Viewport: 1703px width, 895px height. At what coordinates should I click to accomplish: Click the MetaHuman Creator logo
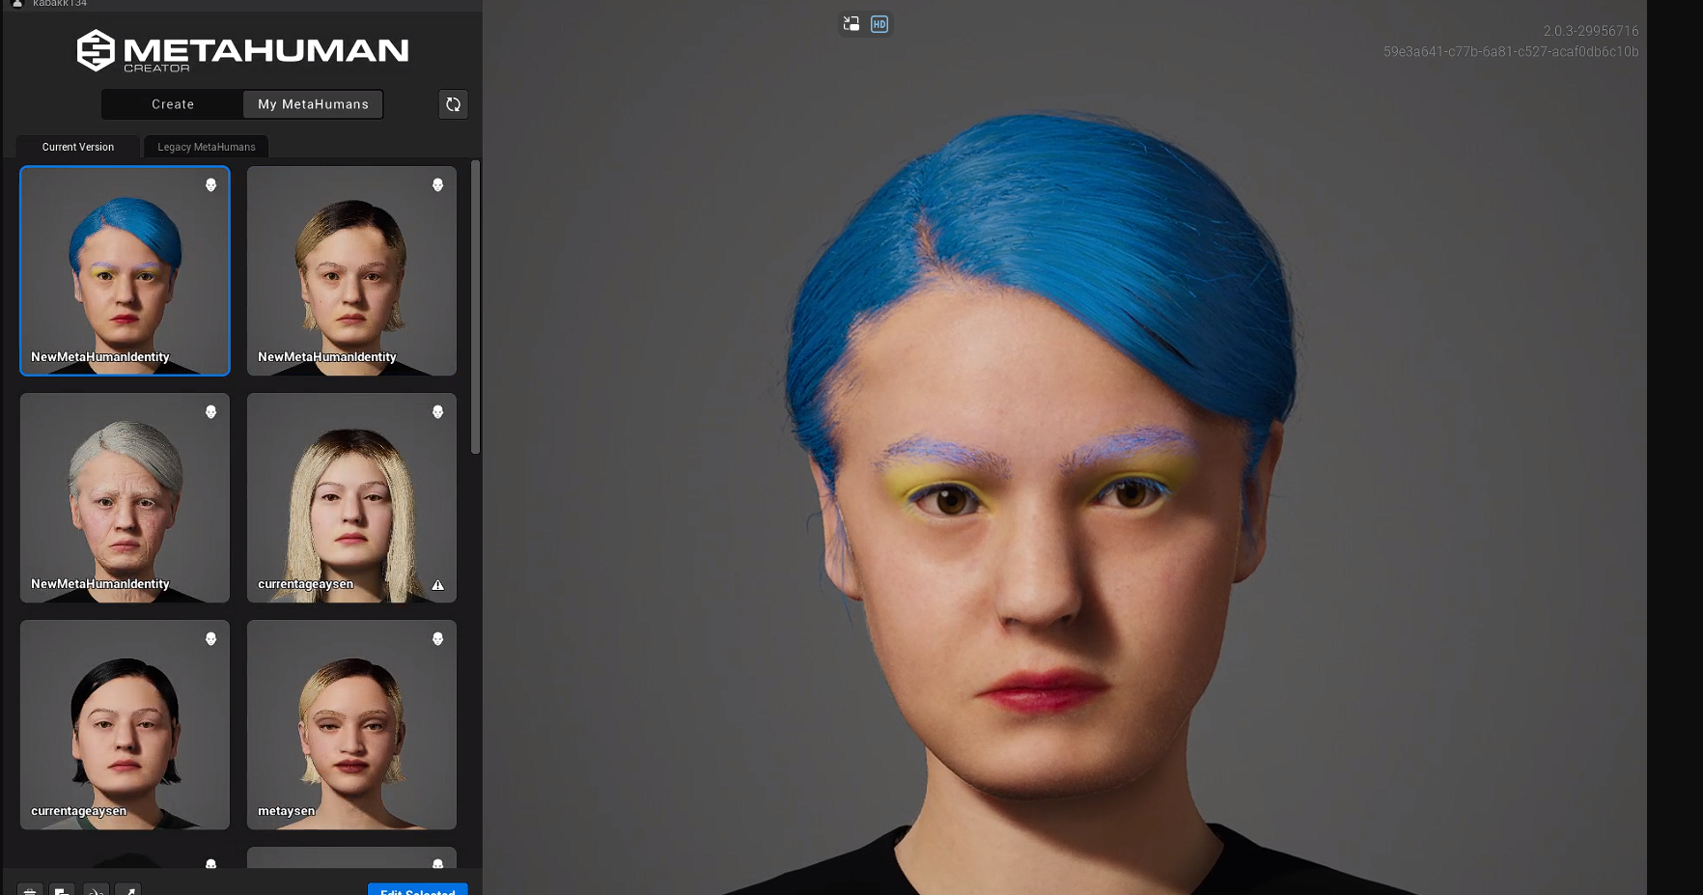point(242,50)
